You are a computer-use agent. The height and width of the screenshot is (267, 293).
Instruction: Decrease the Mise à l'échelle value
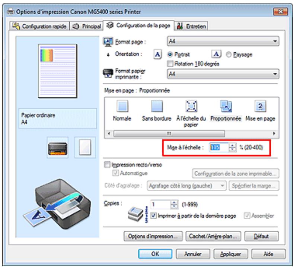[232, 149]
